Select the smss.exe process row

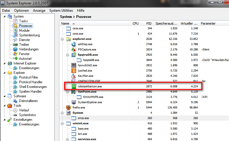pyautogui.click(x=144, y=118)
